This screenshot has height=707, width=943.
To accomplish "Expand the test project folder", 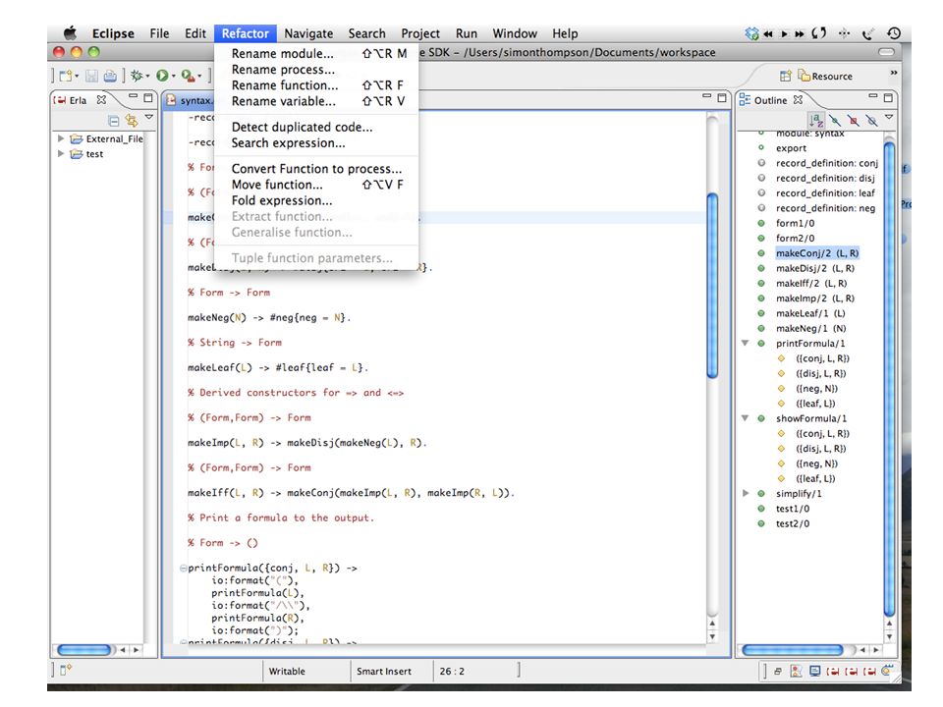I will click(61, 153).
